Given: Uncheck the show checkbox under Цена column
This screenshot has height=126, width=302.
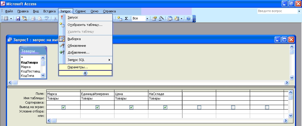Looking at the screenshot, I should (131, 107).
